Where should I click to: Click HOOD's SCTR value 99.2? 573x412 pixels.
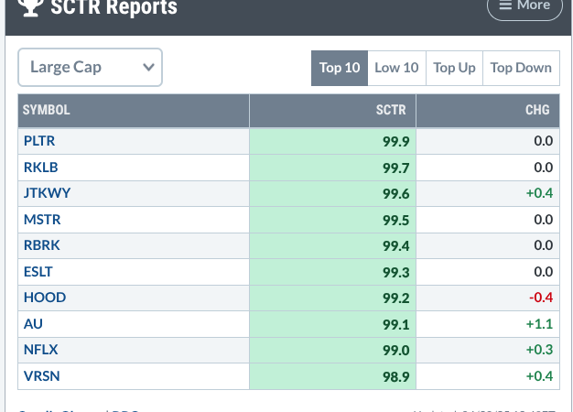point(395,298)
